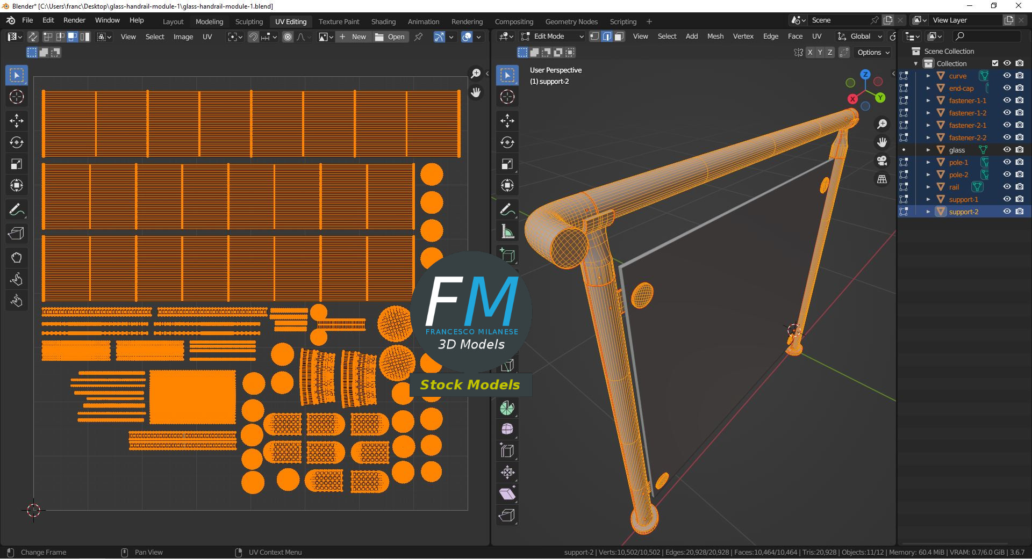
Task: Select the UV editor Annotate tool
Action: [x=17, y=209]
